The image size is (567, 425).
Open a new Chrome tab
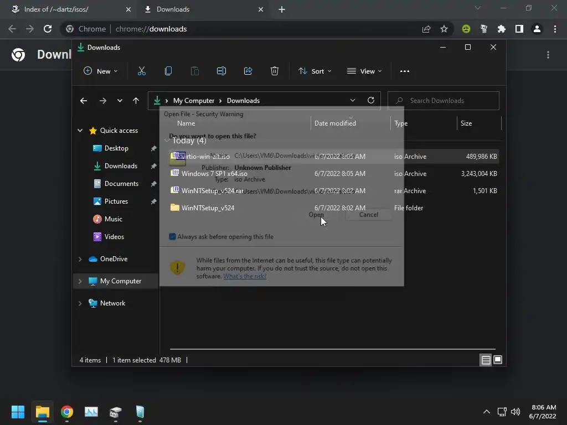pos(282,9)
